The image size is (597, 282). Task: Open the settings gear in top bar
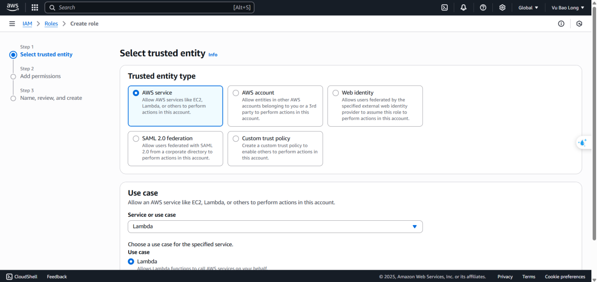[502, 8]
